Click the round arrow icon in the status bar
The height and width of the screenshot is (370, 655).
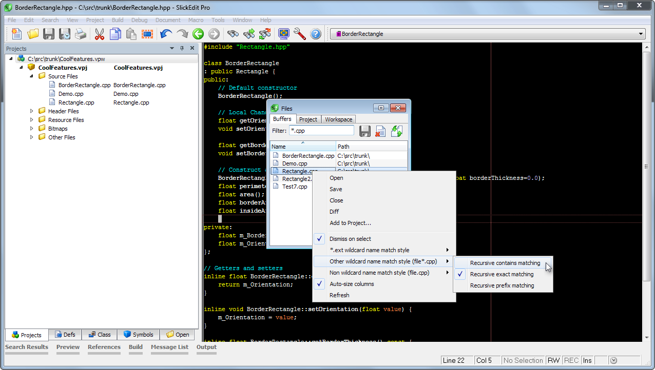612,360
